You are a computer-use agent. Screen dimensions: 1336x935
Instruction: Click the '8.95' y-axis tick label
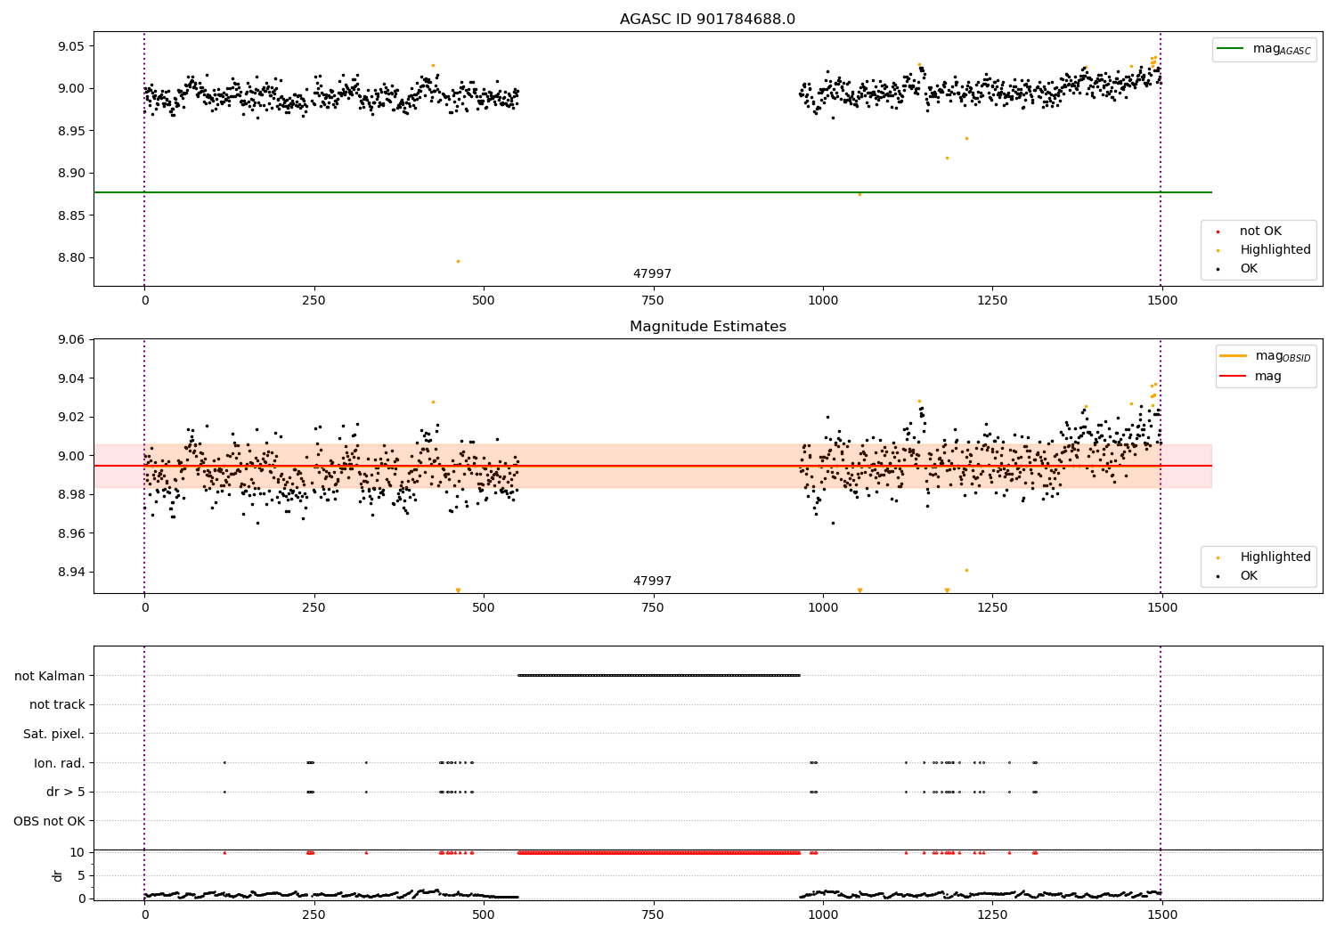(x=71, y=131)
